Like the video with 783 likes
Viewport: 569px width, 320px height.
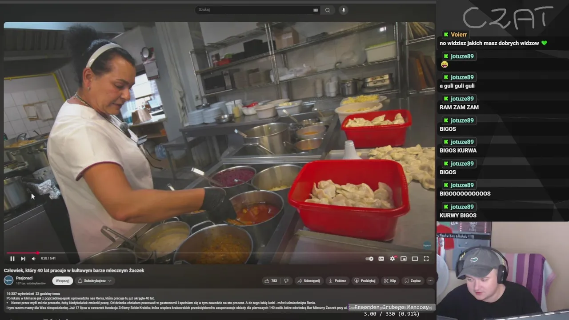point(271,281)
